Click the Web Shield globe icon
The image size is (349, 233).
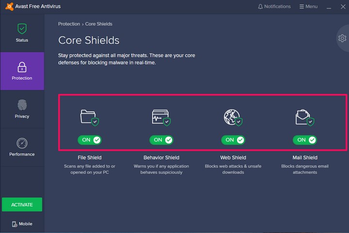pos(233,117)
